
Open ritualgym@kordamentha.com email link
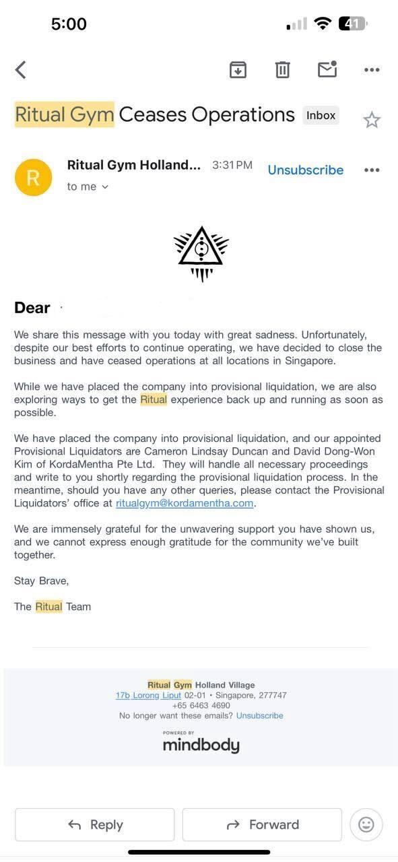point(185,503)
